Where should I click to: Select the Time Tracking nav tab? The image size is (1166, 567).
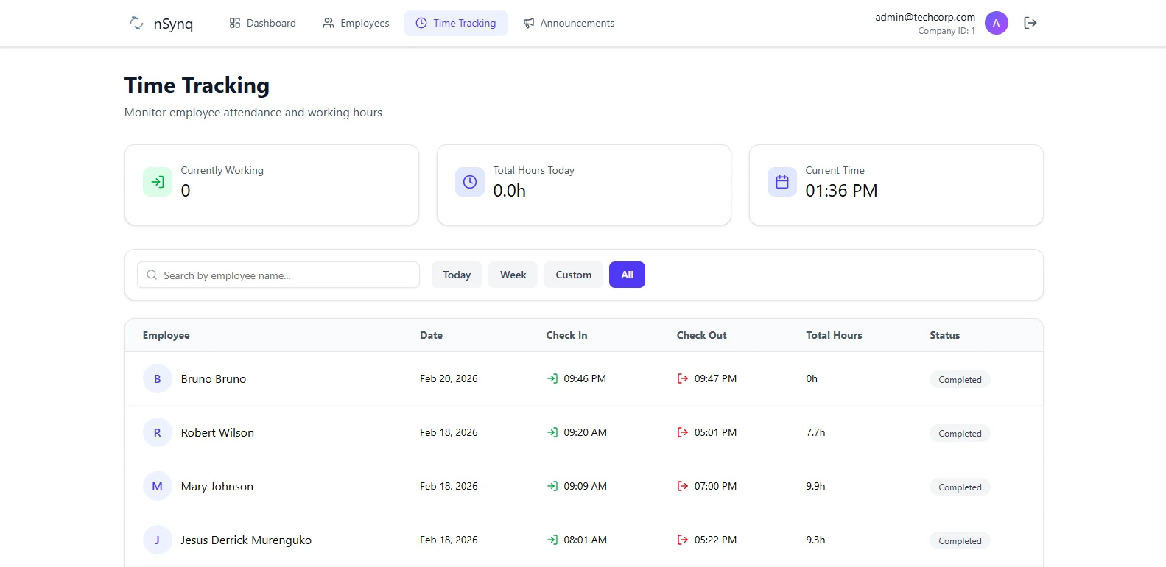[456, 23]
